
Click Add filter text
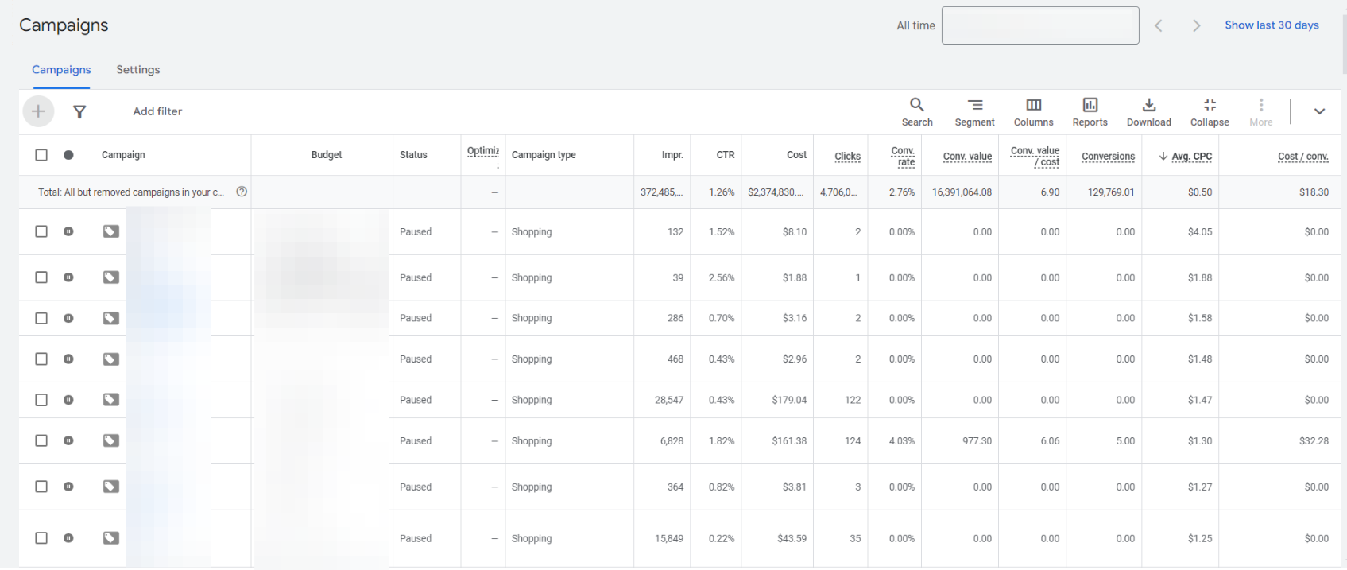coord(157,111)
